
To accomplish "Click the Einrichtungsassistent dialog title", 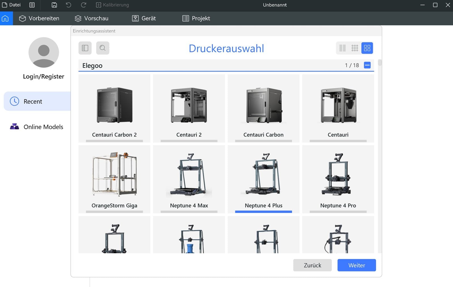I will [x=94, y=31].
